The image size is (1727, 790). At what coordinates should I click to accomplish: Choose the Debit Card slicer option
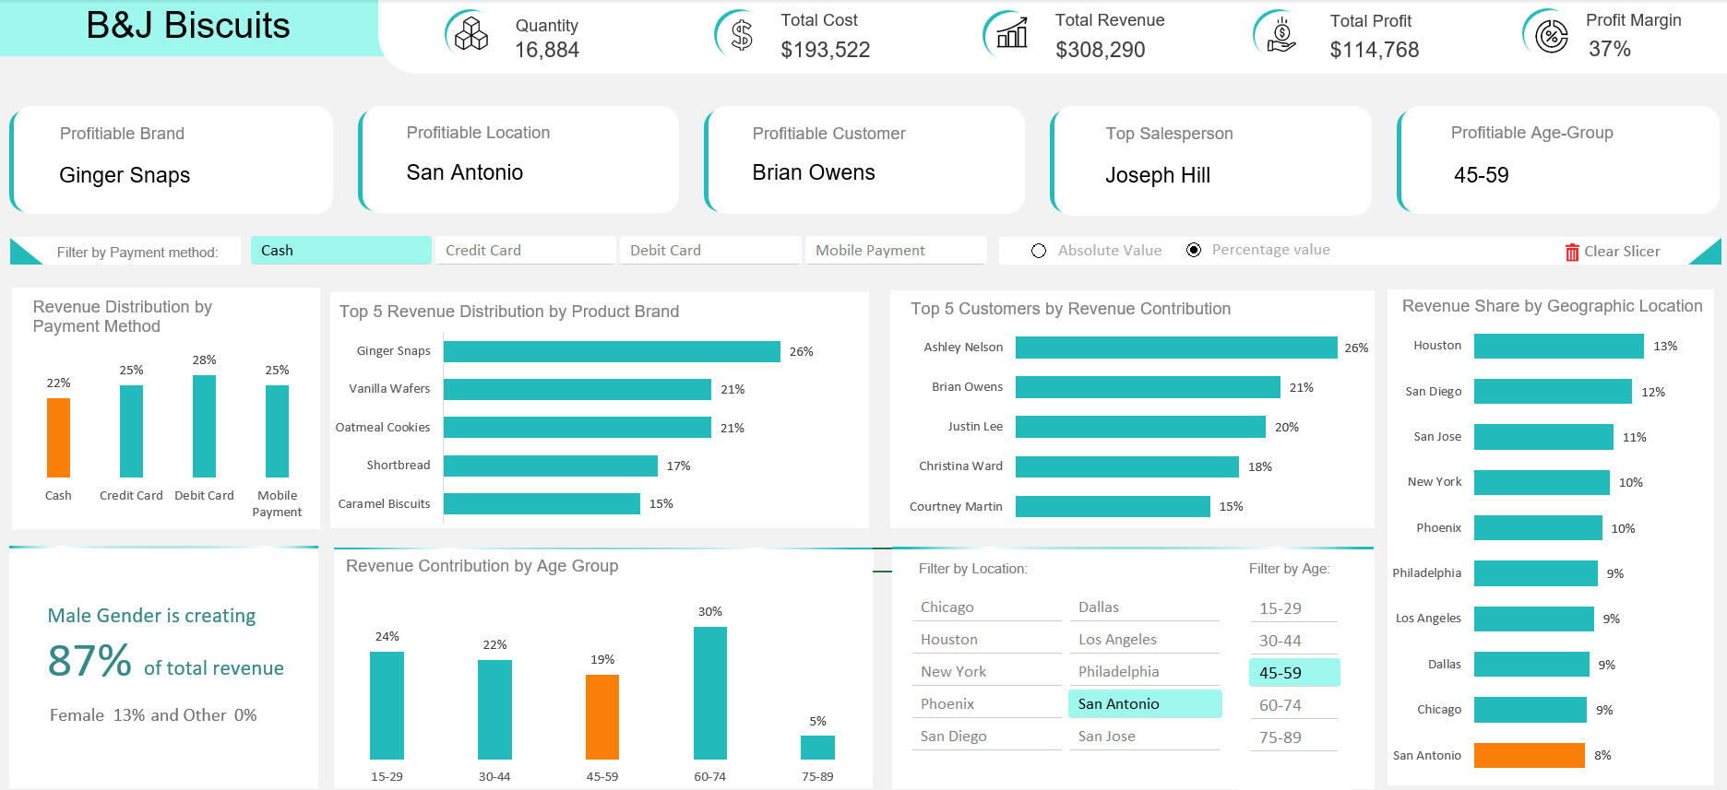coord(709,251)
